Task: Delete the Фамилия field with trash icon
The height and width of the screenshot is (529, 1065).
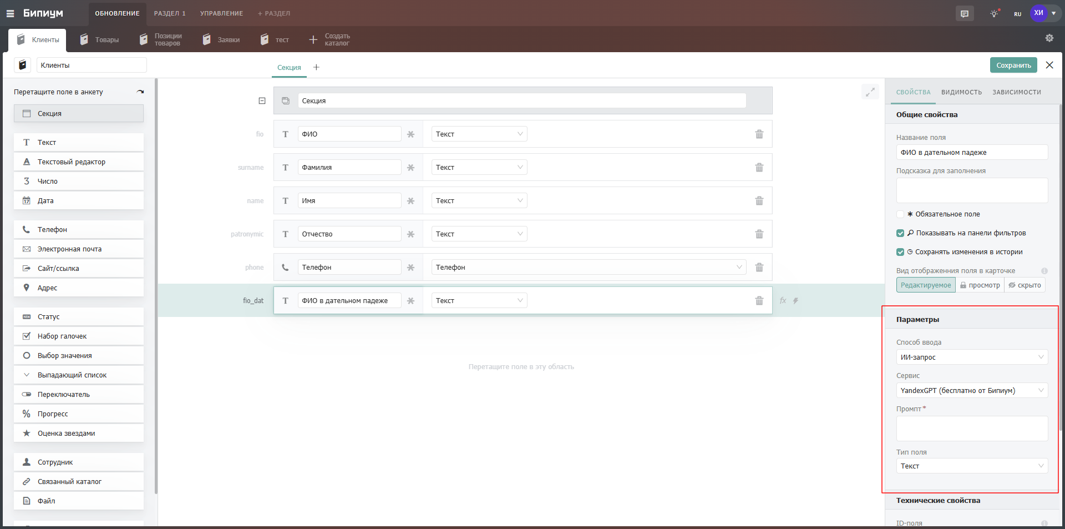Action: [759, 168]
